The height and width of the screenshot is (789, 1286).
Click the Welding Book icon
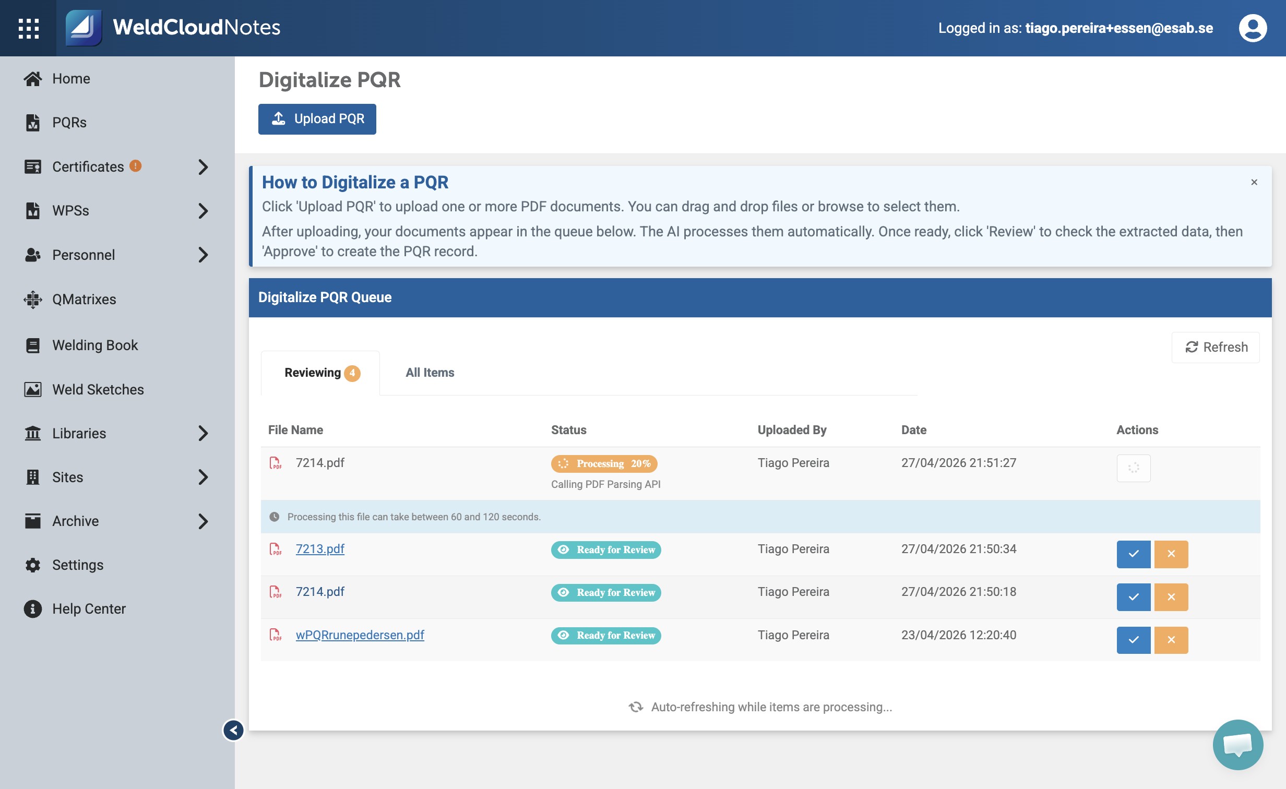33,345
